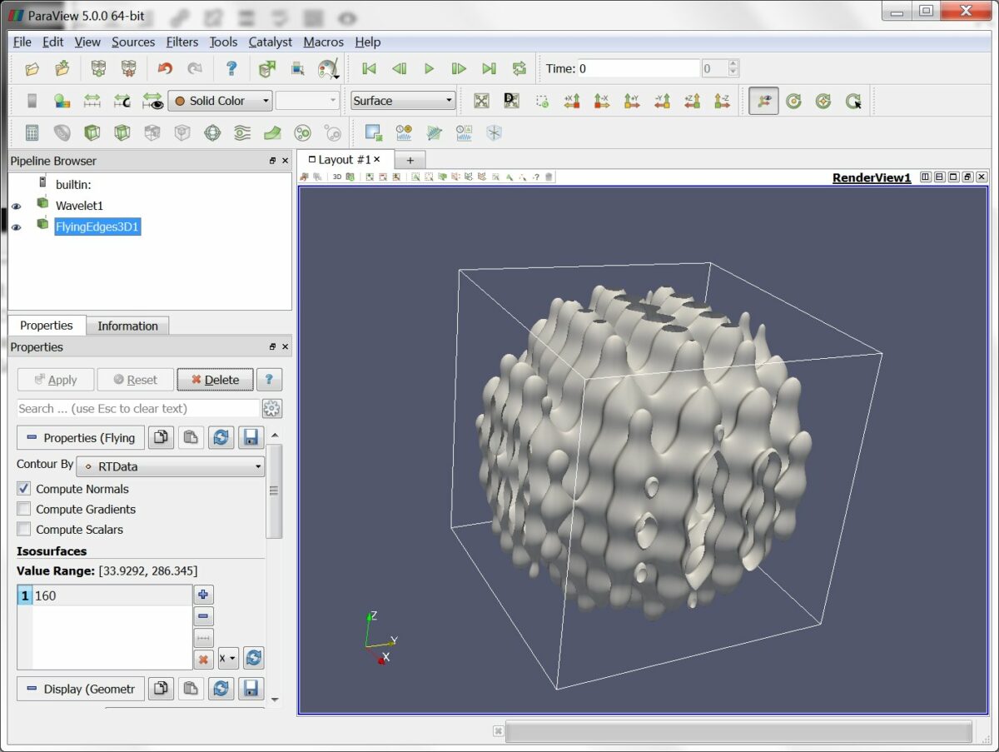Toggle advanced properties gear button
The height and width of the screenshot is (752, 999).
(272, 408)
